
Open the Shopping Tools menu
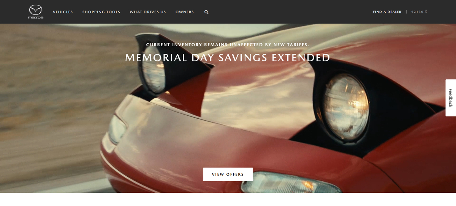[x=101, y=12]
